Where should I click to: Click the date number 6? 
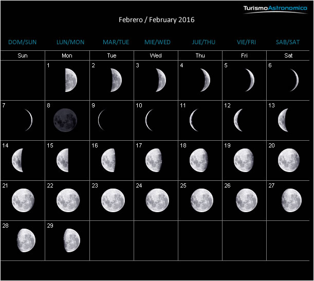tap(270, 65)
